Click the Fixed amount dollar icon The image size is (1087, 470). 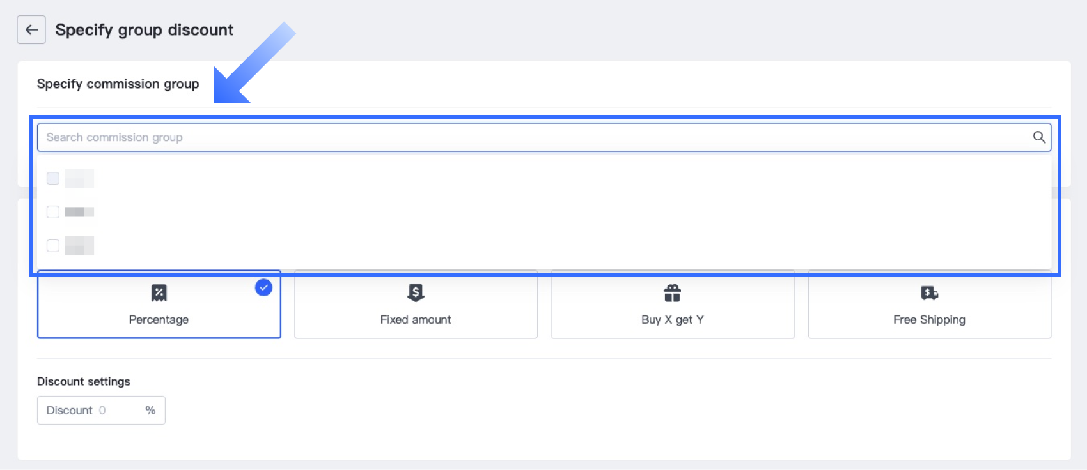click(x=416, y=293)
